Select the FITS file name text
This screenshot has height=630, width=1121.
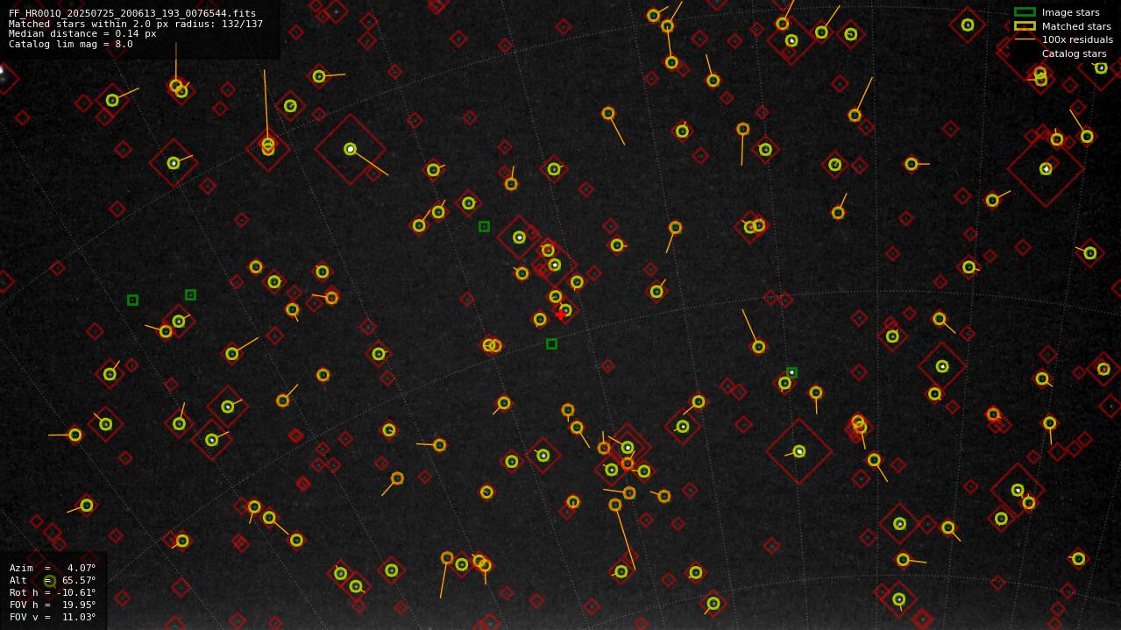click(x=132, y=14)
